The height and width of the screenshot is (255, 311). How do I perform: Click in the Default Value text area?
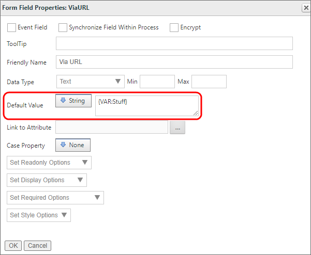coord(147,105)
